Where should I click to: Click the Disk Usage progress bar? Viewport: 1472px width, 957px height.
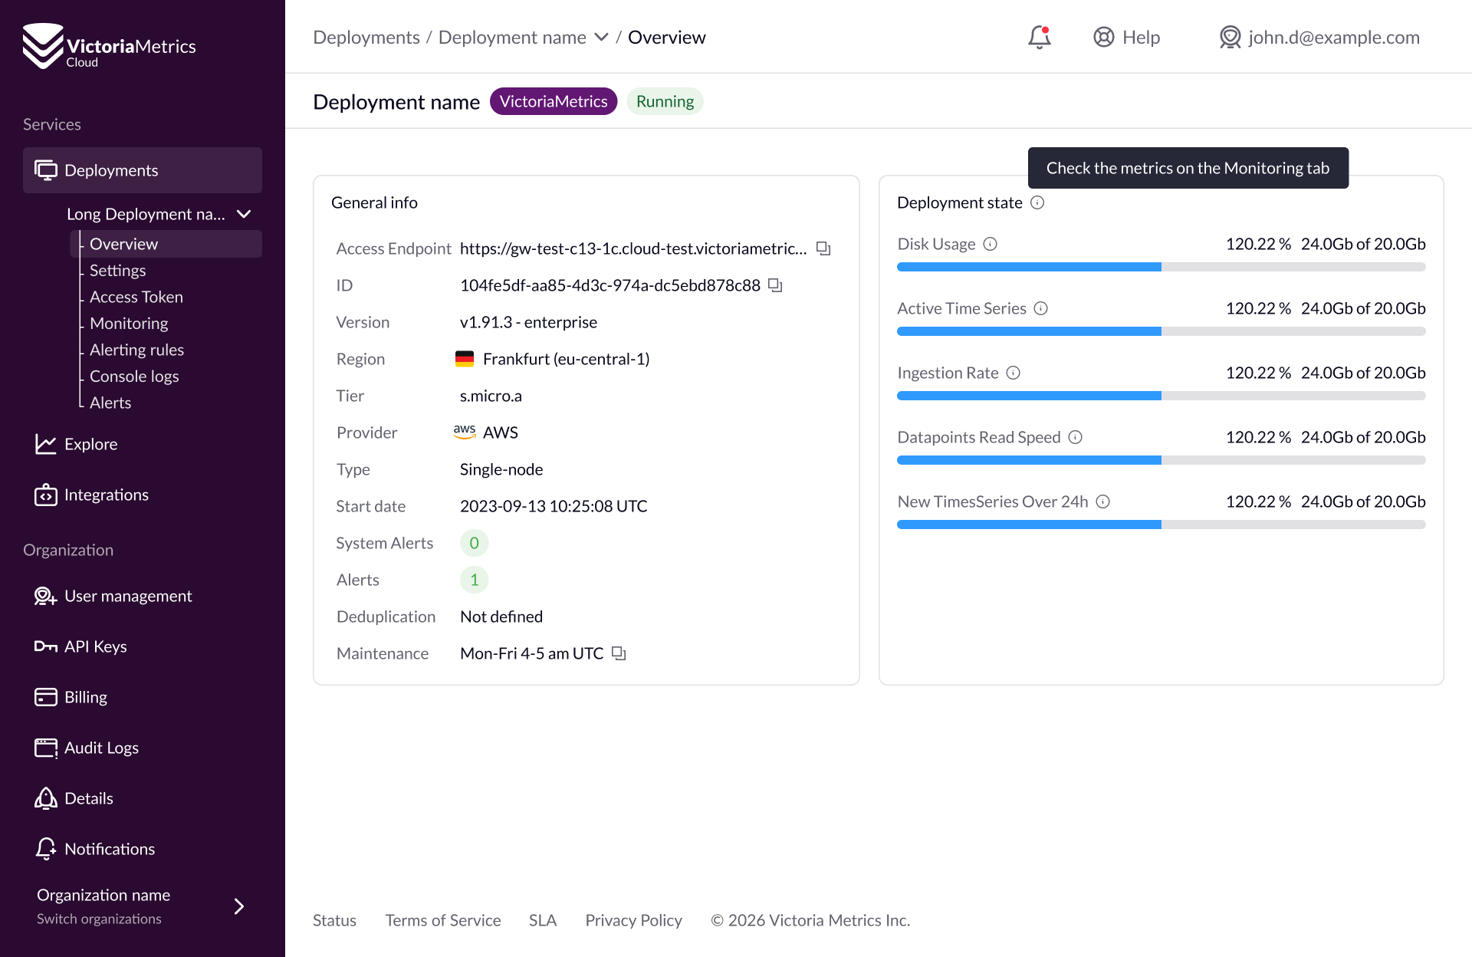[x=1161, y=267]
